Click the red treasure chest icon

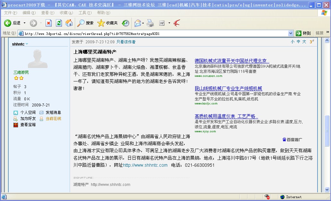pos(16,125)
